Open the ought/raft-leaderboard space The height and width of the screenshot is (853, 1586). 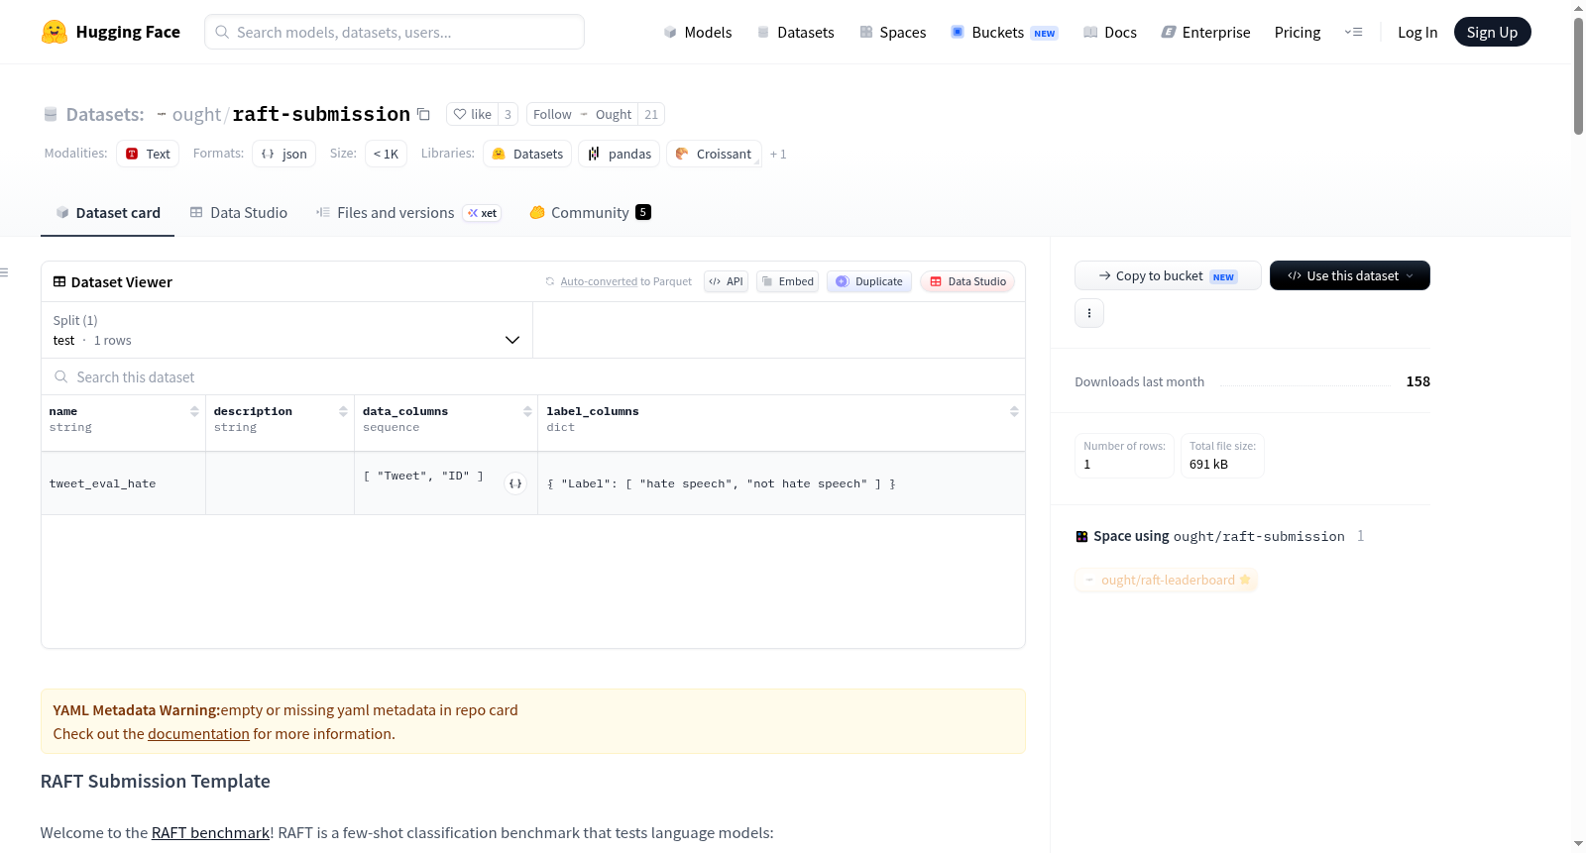click(1167, 580)
